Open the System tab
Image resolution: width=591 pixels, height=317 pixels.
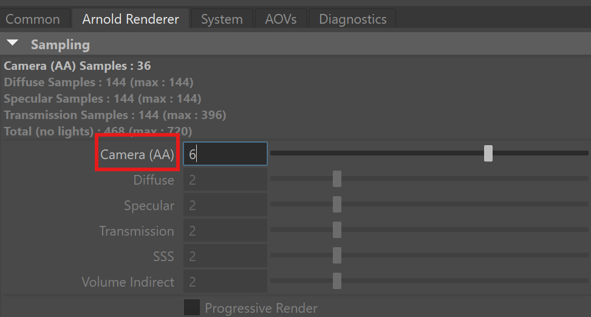[222, 19]
